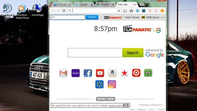Viewport: 197px width, 111px height.
Task: Open the TripAdvisor owl icon
Action: (148, 73)
